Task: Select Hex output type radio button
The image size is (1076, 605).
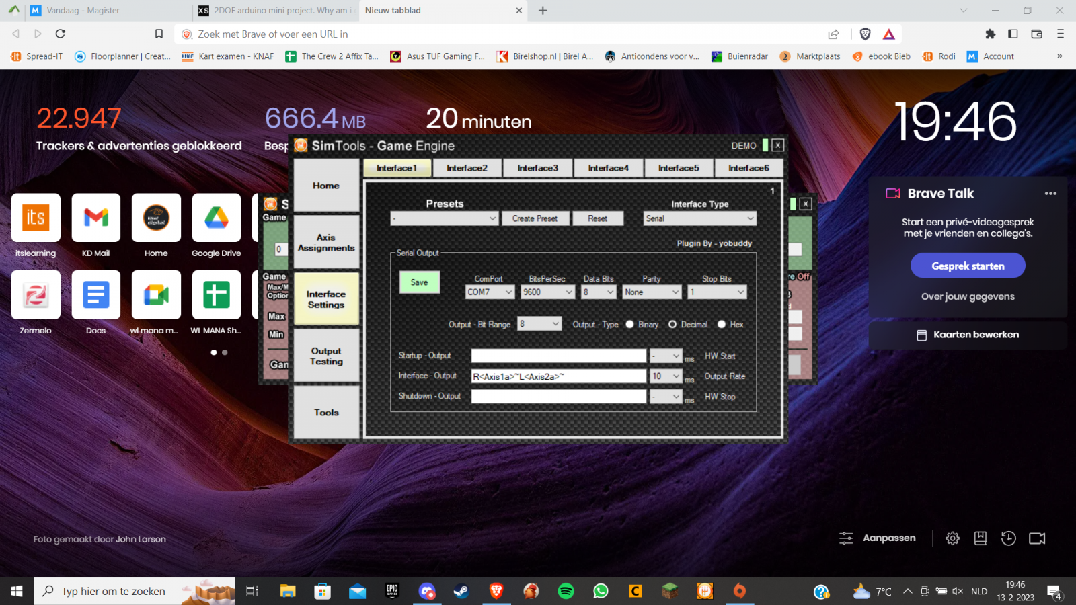Action: click(x=722, y=324)
